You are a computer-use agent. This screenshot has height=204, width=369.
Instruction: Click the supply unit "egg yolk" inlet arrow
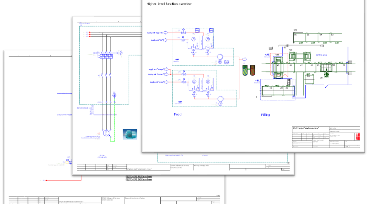click(x=165, y=32)
